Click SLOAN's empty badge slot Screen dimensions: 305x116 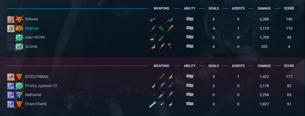[x=11, y=47]
